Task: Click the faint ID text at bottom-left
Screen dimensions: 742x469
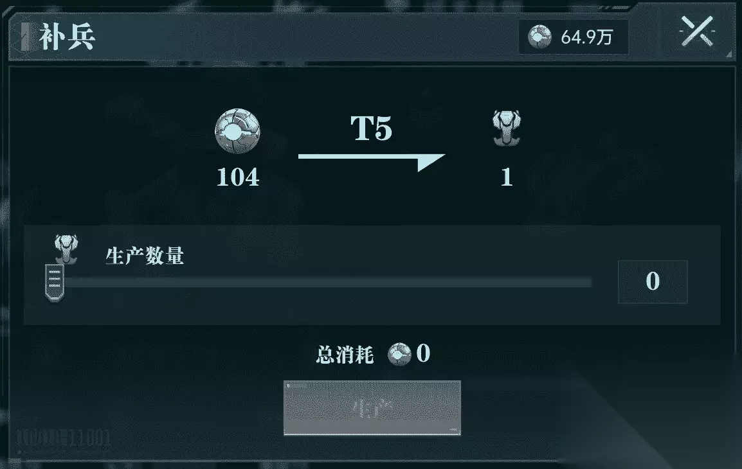Action: [x=64, y=438]
